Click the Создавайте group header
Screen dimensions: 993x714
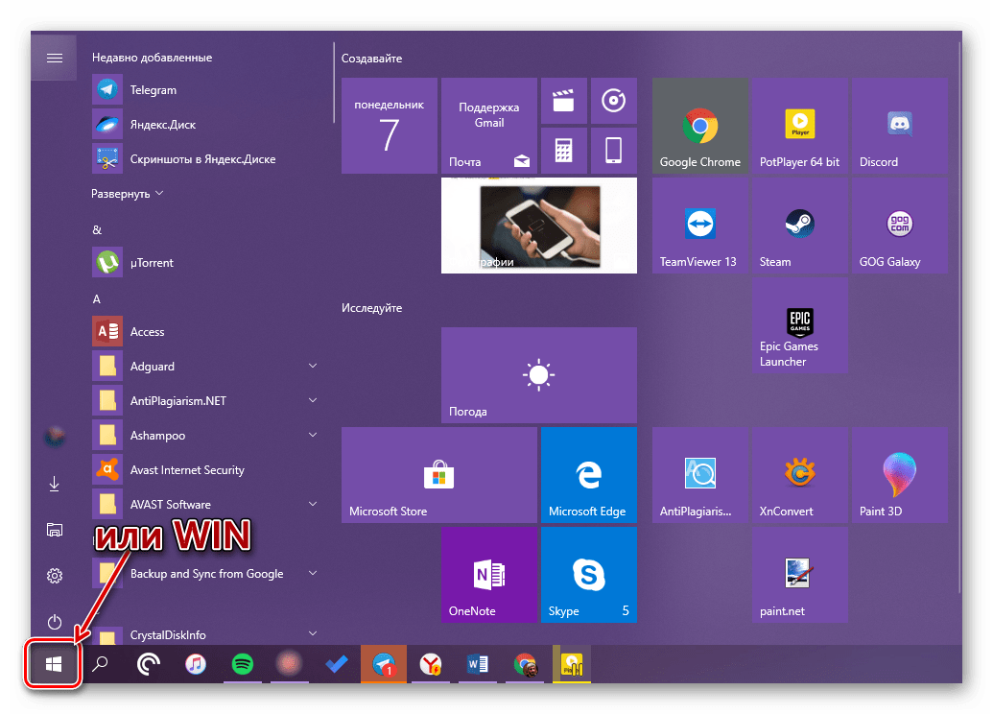click(x=371, y=59)
